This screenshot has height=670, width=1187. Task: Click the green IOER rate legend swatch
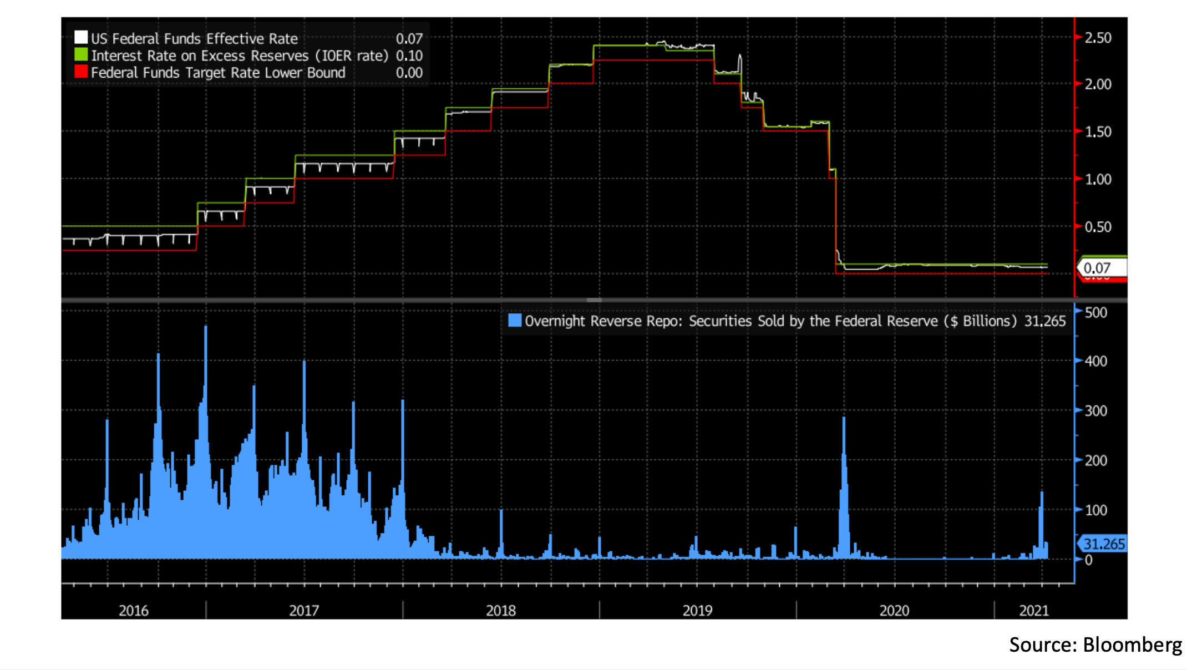pyautogui.click(x=81, y=55)
